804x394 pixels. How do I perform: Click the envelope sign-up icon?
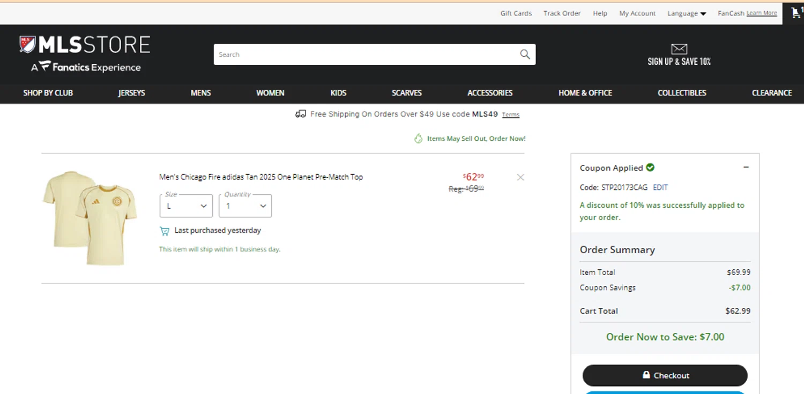(679, 49)
